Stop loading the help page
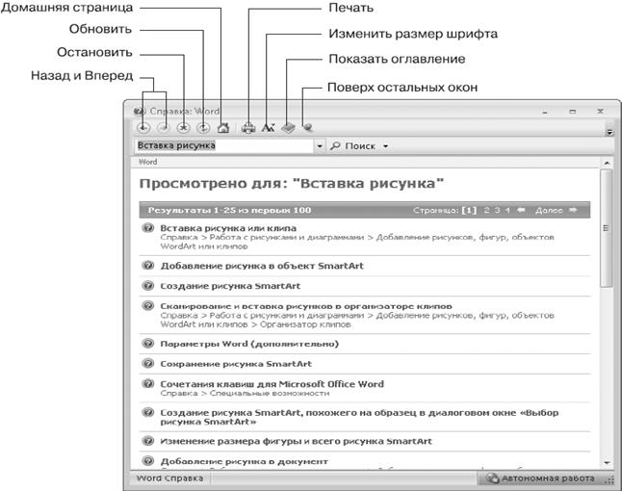Screen dimensions: 622x491 pos(183,128)
